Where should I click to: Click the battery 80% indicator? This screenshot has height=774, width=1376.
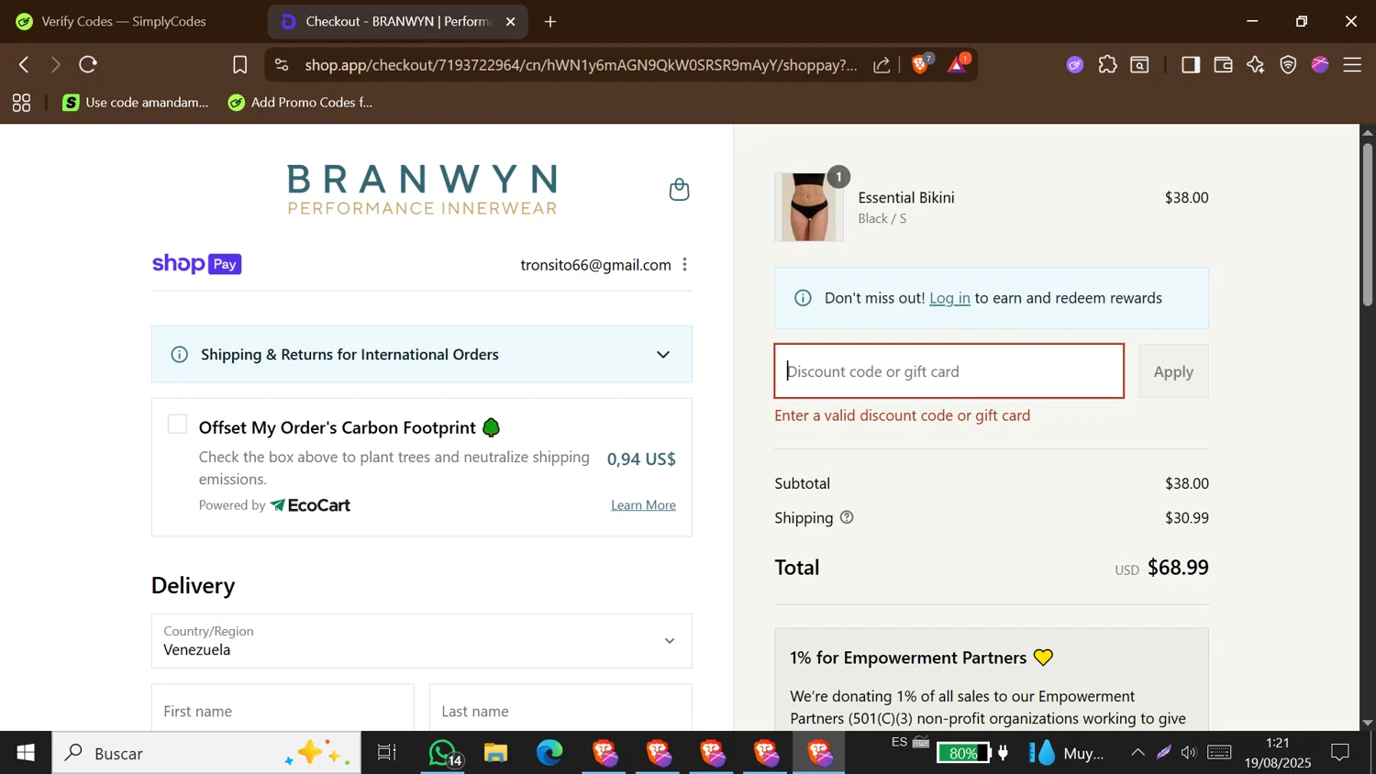click(963, 753)
